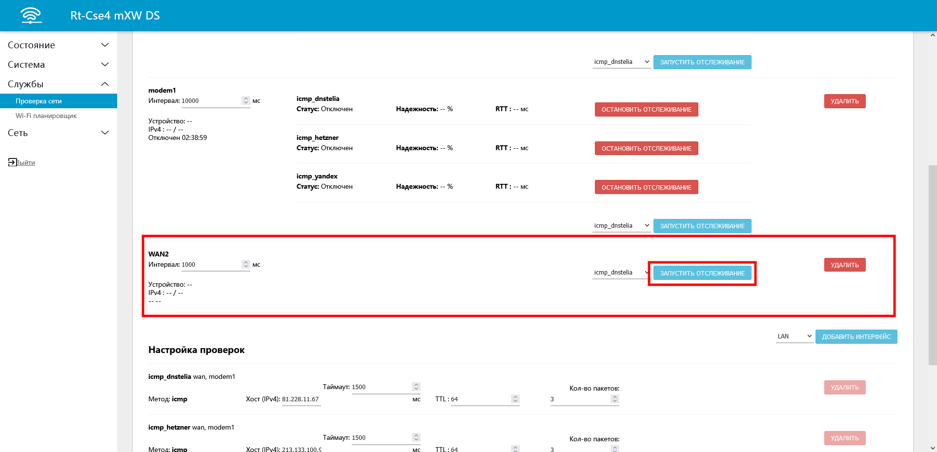This screenshot has width=937, height=452.
Task: Click the modem1 interval stepper arrows
Action: point(245,100)
